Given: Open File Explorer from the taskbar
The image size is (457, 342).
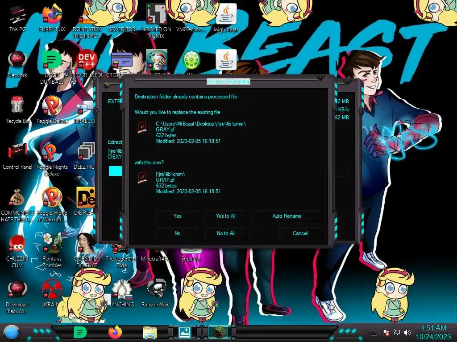Looking at the screenshot, I should [150, 333].
